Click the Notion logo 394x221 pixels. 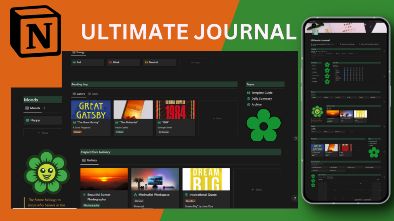click(35, 32)
